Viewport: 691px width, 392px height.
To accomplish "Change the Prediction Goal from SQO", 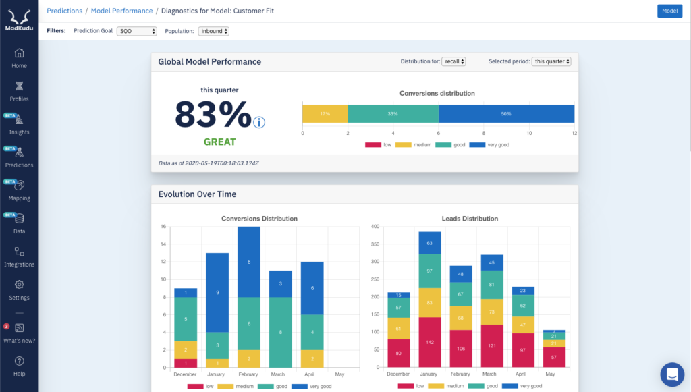I will pyautogui.click(x=136, y=30).
